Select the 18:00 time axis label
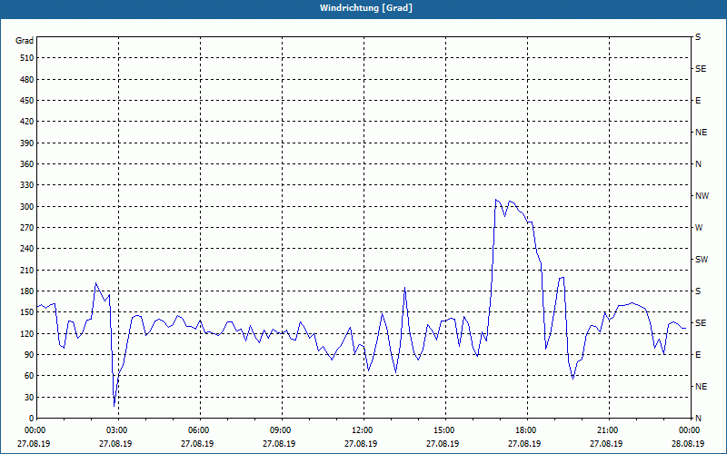 [526, 429]
